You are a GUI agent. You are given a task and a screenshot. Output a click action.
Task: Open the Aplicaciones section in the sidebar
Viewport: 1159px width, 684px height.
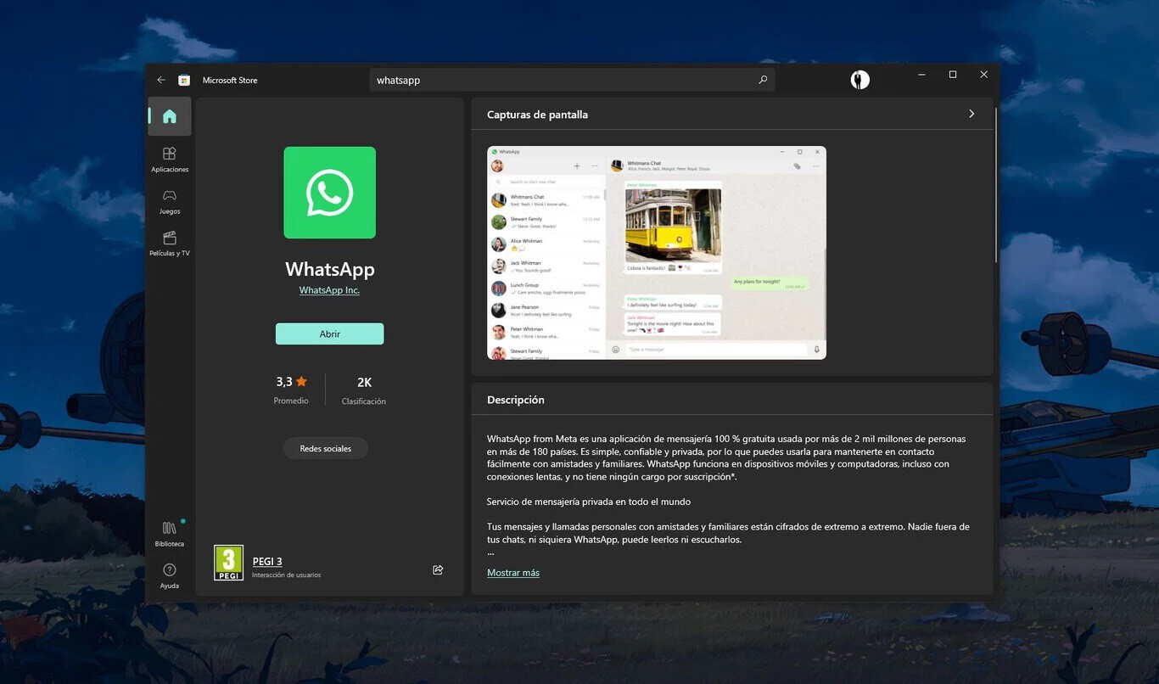tap(169, 160)
